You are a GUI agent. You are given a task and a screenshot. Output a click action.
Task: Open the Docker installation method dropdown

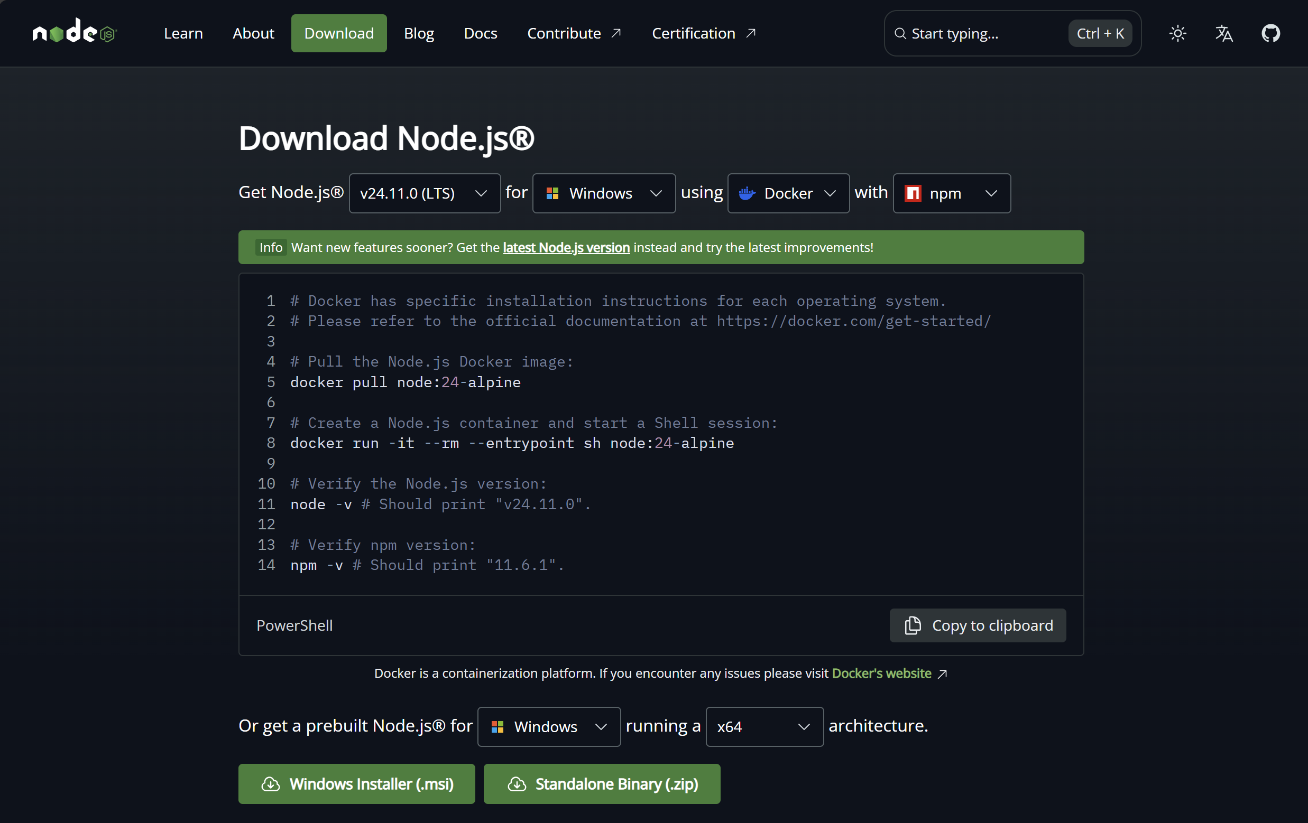point(788,193)
